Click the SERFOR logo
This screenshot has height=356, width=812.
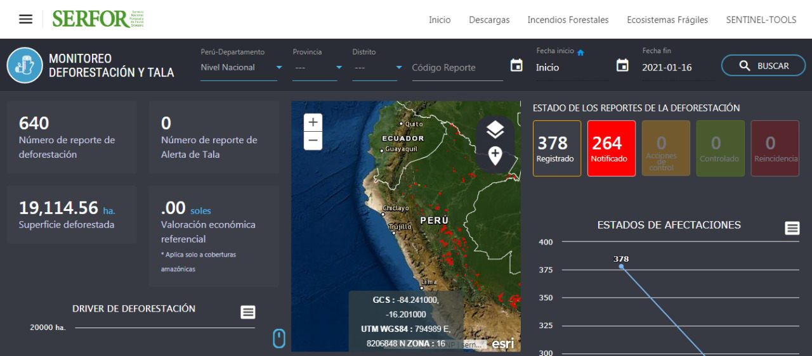[99, 19]
